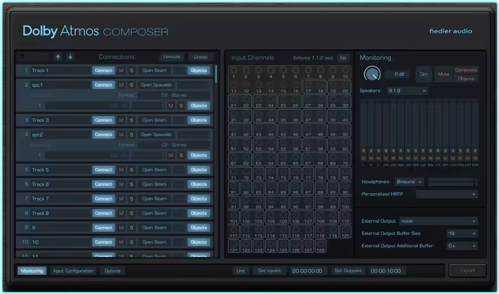Open the Personalized HRTF dropdown

(446, 194)
